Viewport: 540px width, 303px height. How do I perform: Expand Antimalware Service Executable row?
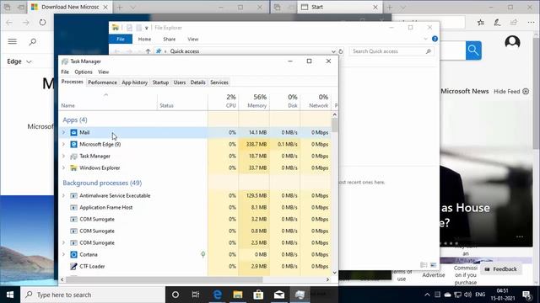[64, 196]
